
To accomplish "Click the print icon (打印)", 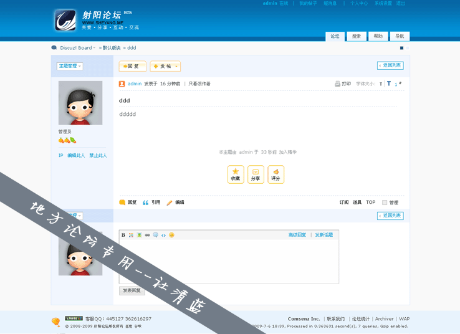I will (x=338, y=84).
